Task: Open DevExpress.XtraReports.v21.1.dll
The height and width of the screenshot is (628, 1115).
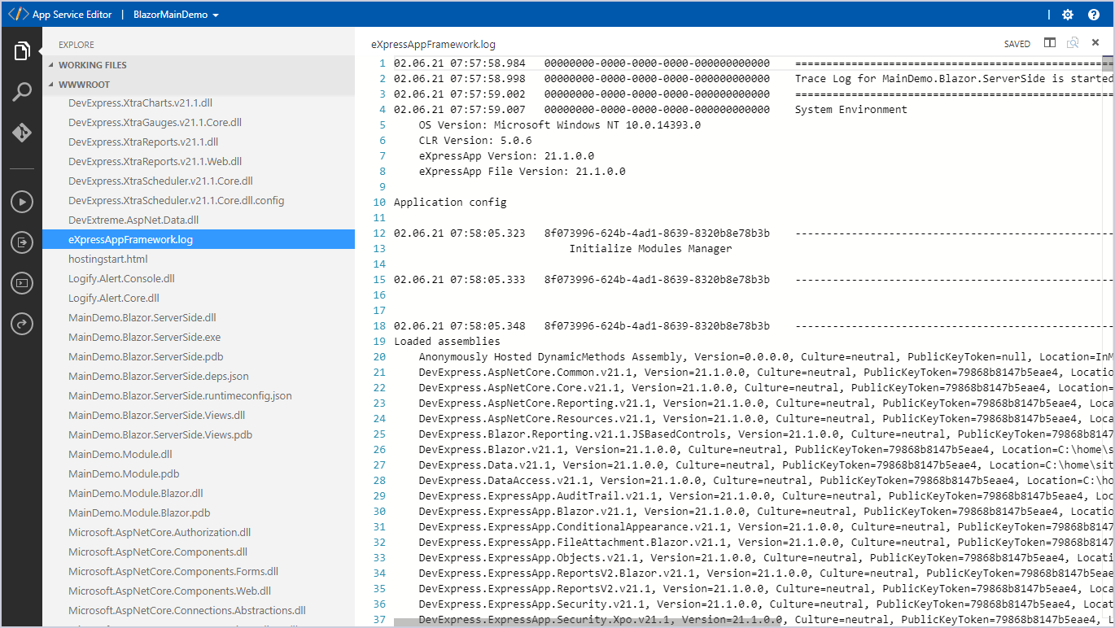Action: pos(143,142)
